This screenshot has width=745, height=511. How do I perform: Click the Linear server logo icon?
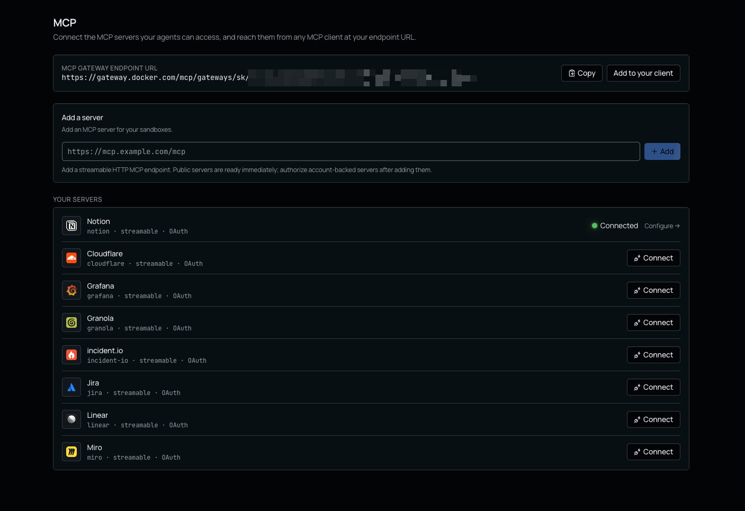[x=71, y=420]
